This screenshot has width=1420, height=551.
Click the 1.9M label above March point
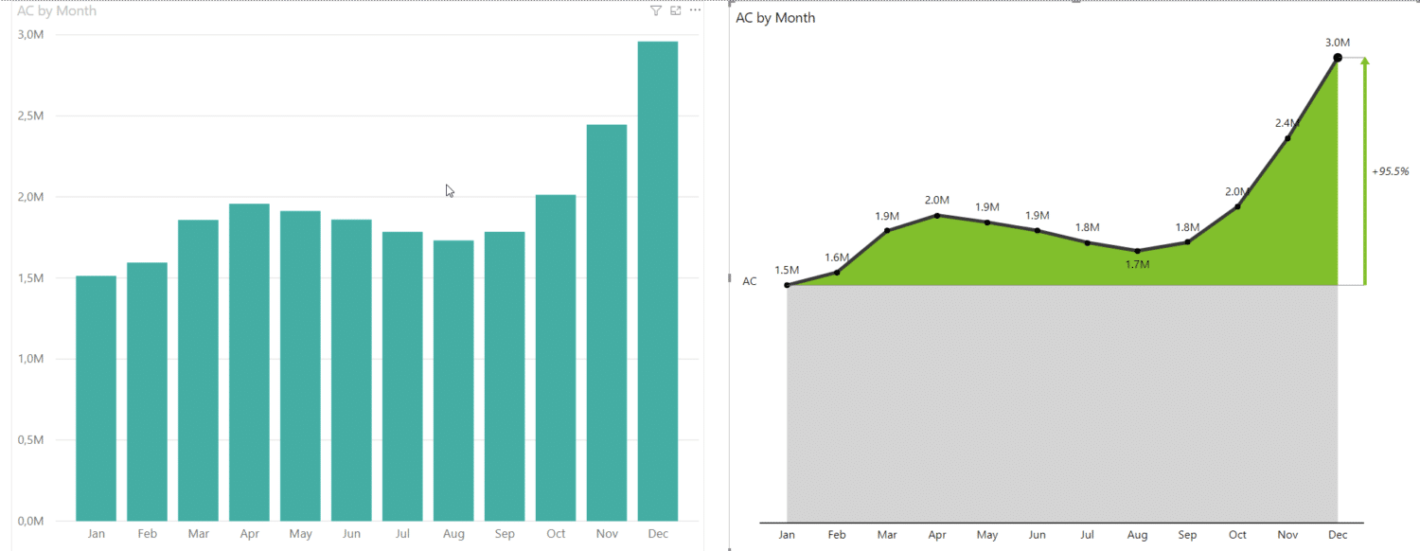click(x=887, y=216)
